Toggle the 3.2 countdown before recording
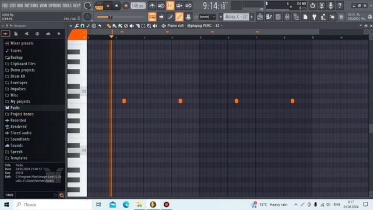Viewport: 373px width, 210px height. 170,5
